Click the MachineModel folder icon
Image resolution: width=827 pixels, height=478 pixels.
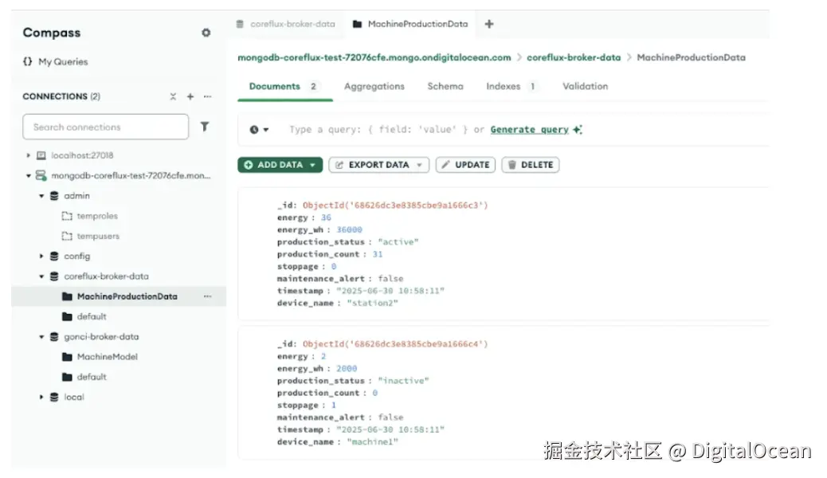pyautogui.click(x=67, y=357)
